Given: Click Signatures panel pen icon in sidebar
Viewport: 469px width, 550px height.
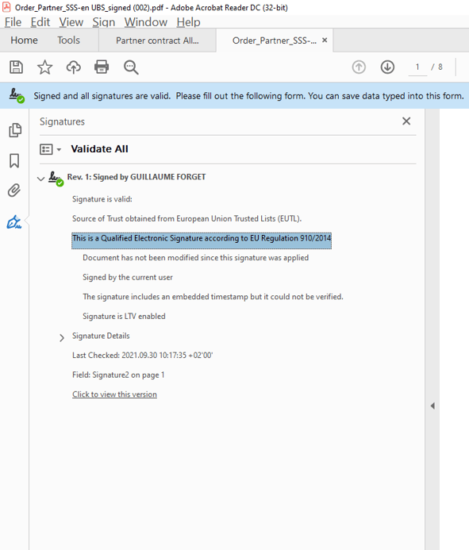Looking at the screenshot, I should (x=14, y=222).
